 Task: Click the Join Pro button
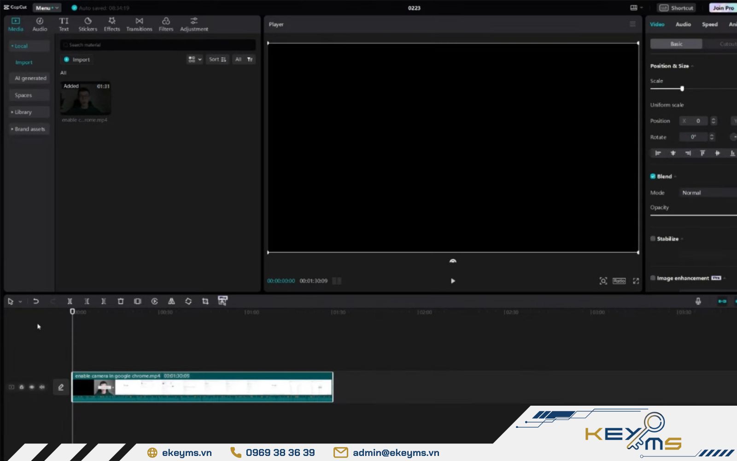[723, 8]
